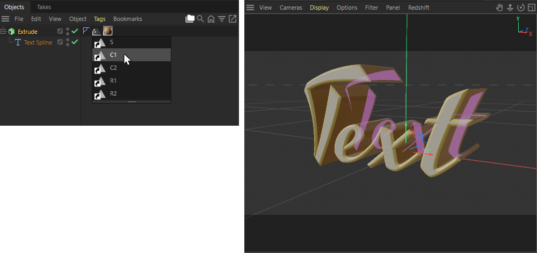Click the selection tag icon beside R2

coord(100,94)
